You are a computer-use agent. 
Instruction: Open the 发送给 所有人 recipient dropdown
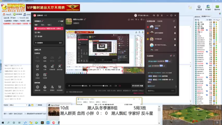pos(18,105)
